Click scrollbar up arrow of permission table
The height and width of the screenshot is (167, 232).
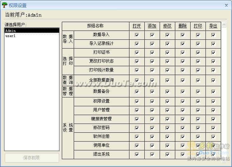click(224, 25)
